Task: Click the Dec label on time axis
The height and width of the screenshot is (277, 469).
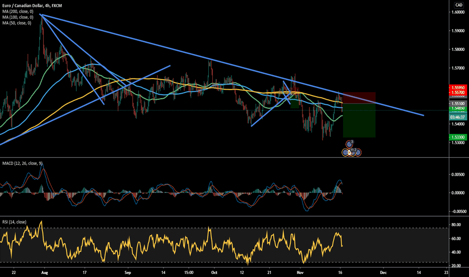Action: (383, 272)
